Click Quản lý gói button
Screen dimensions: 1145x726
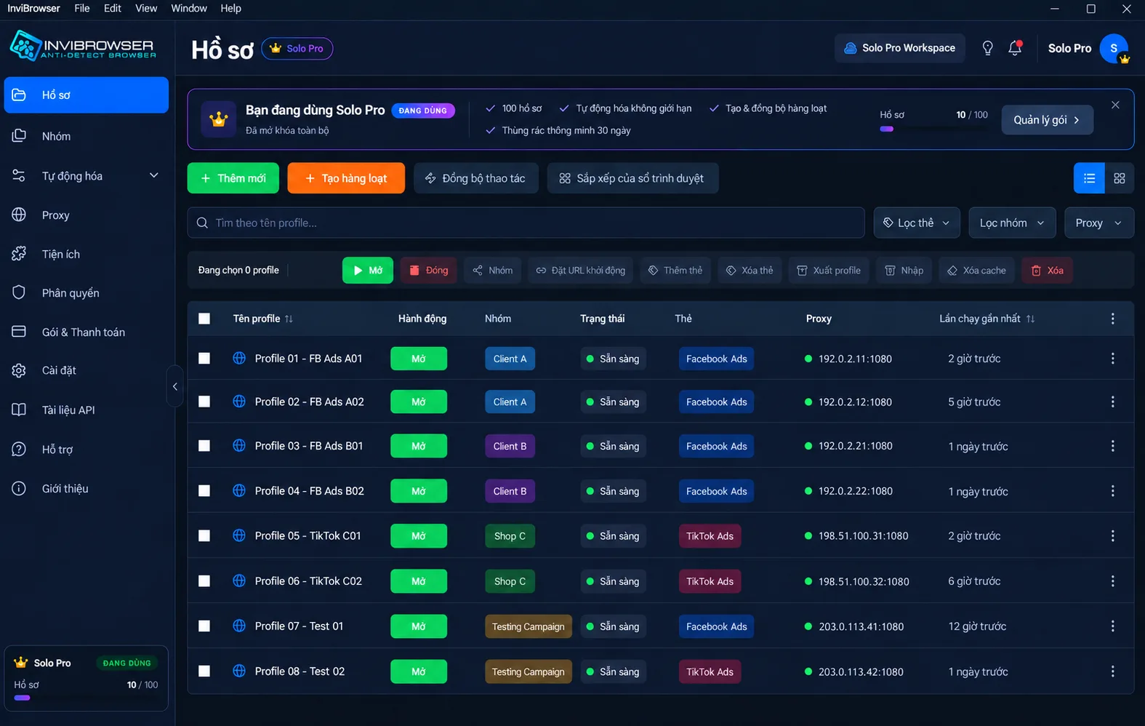(x=1048, y=120)
